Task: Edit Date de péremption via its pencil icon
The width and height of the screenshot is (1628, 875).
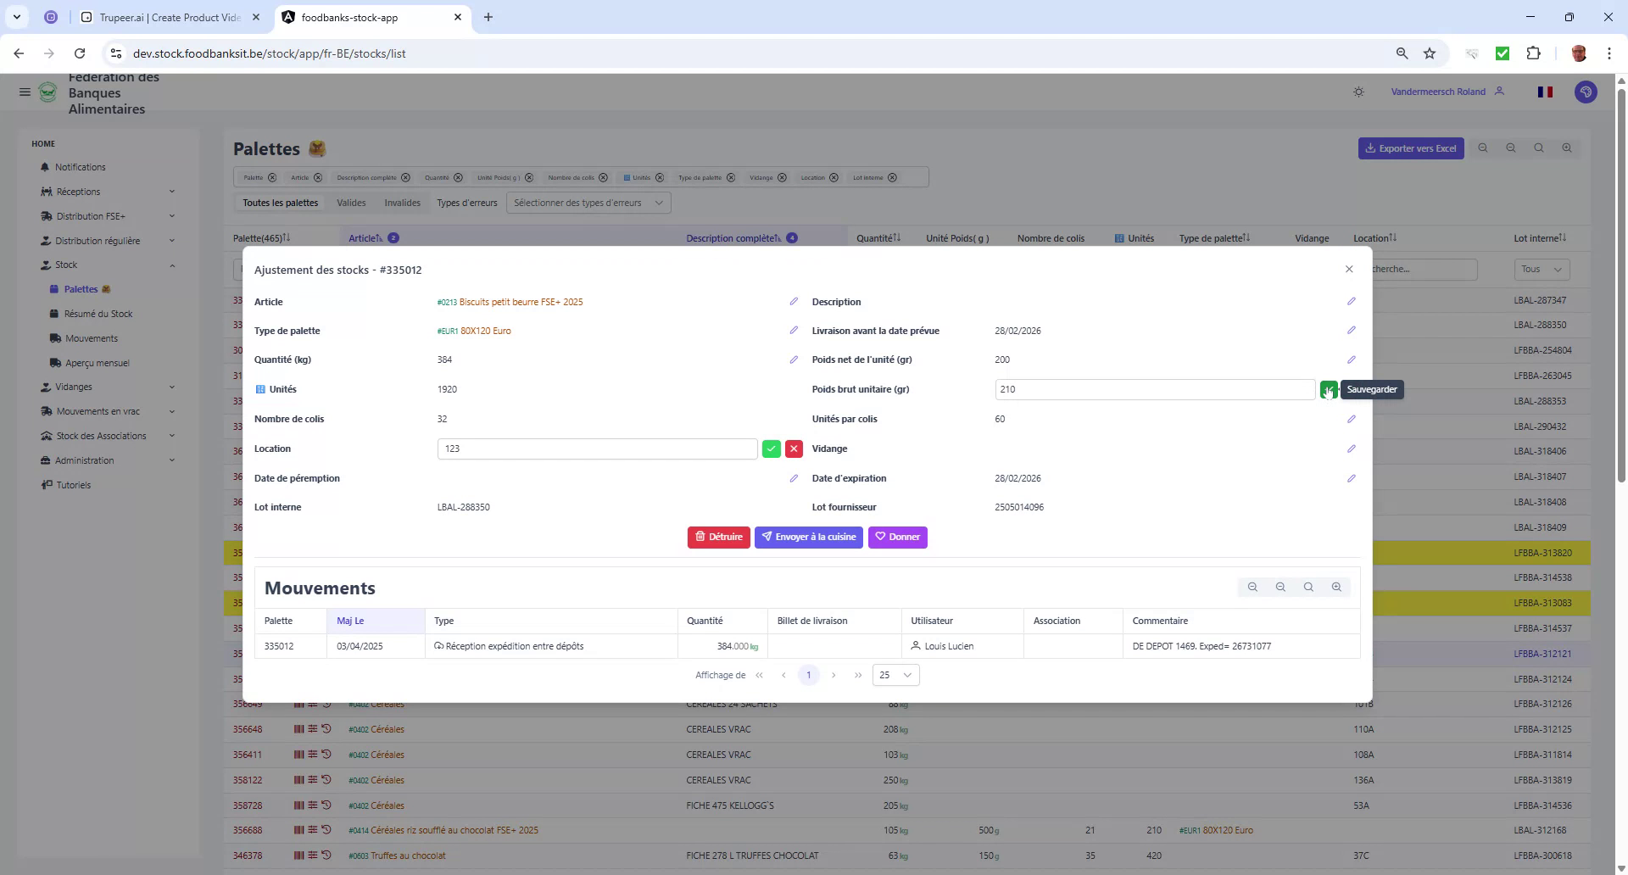Action: (x=794, y=478)
